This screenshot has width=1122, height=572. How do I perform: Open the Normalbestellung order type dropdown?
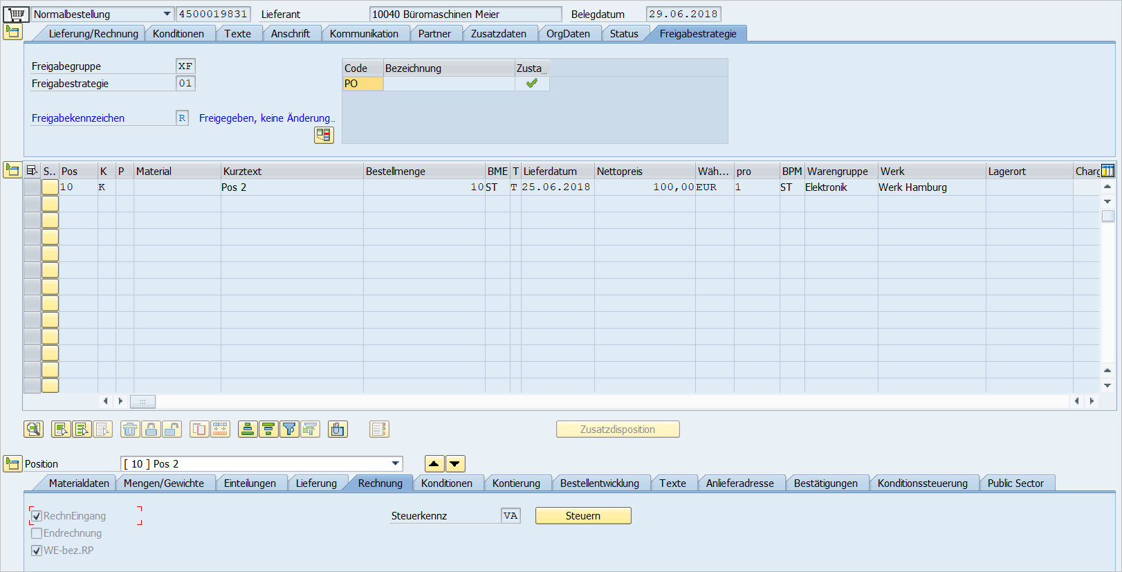pos(167,14)
